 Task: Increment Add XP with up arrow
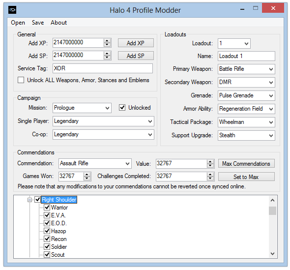tap(107, 41)
